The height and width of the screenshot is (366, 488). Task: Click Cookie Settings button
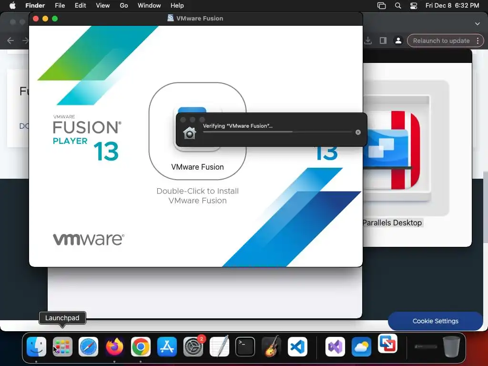435,321
